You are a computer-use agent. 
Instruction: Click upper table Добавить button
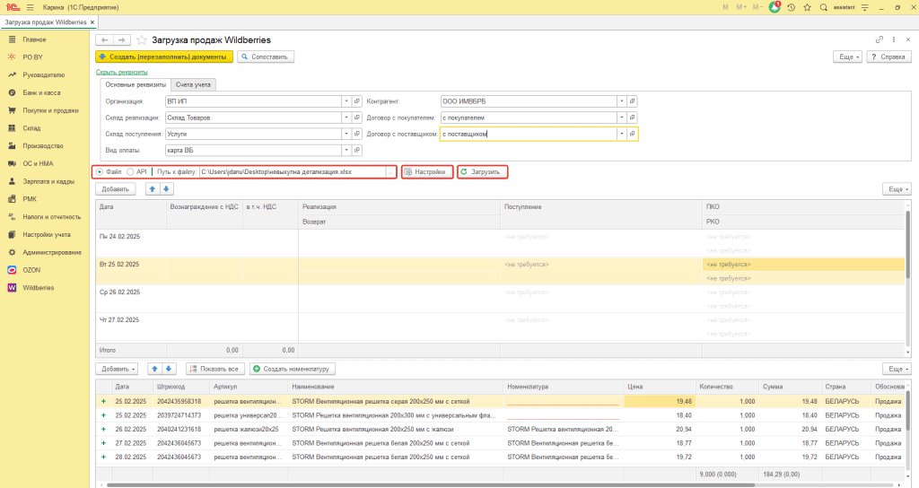(x=116, y=189)
